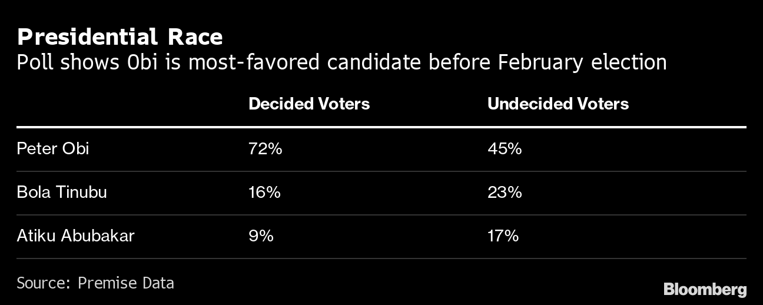This screenshot has height=305, width=763.
Task: Click Atiku Abubakar's 9% decided value
Action: tap(261, 236)
